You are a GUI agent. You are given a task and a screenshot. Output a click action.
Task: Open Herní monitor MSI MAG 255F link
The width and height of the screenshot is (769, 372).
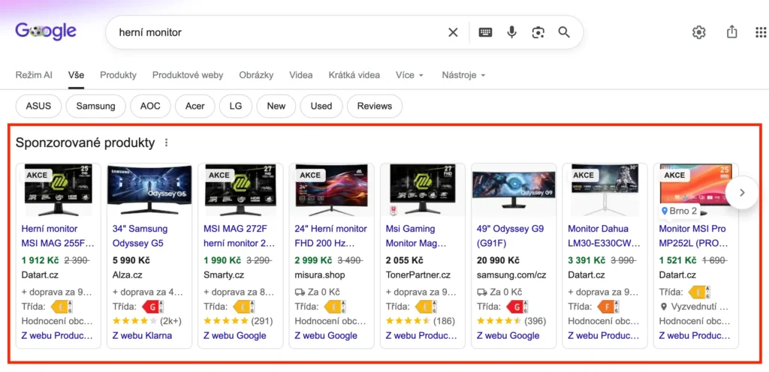click(x=58, y=236)
